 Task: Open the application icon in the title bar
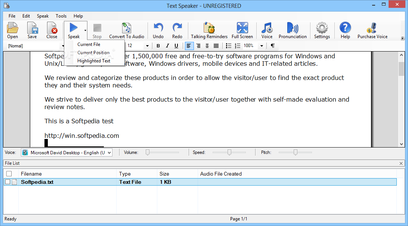[x=6, y=6]
